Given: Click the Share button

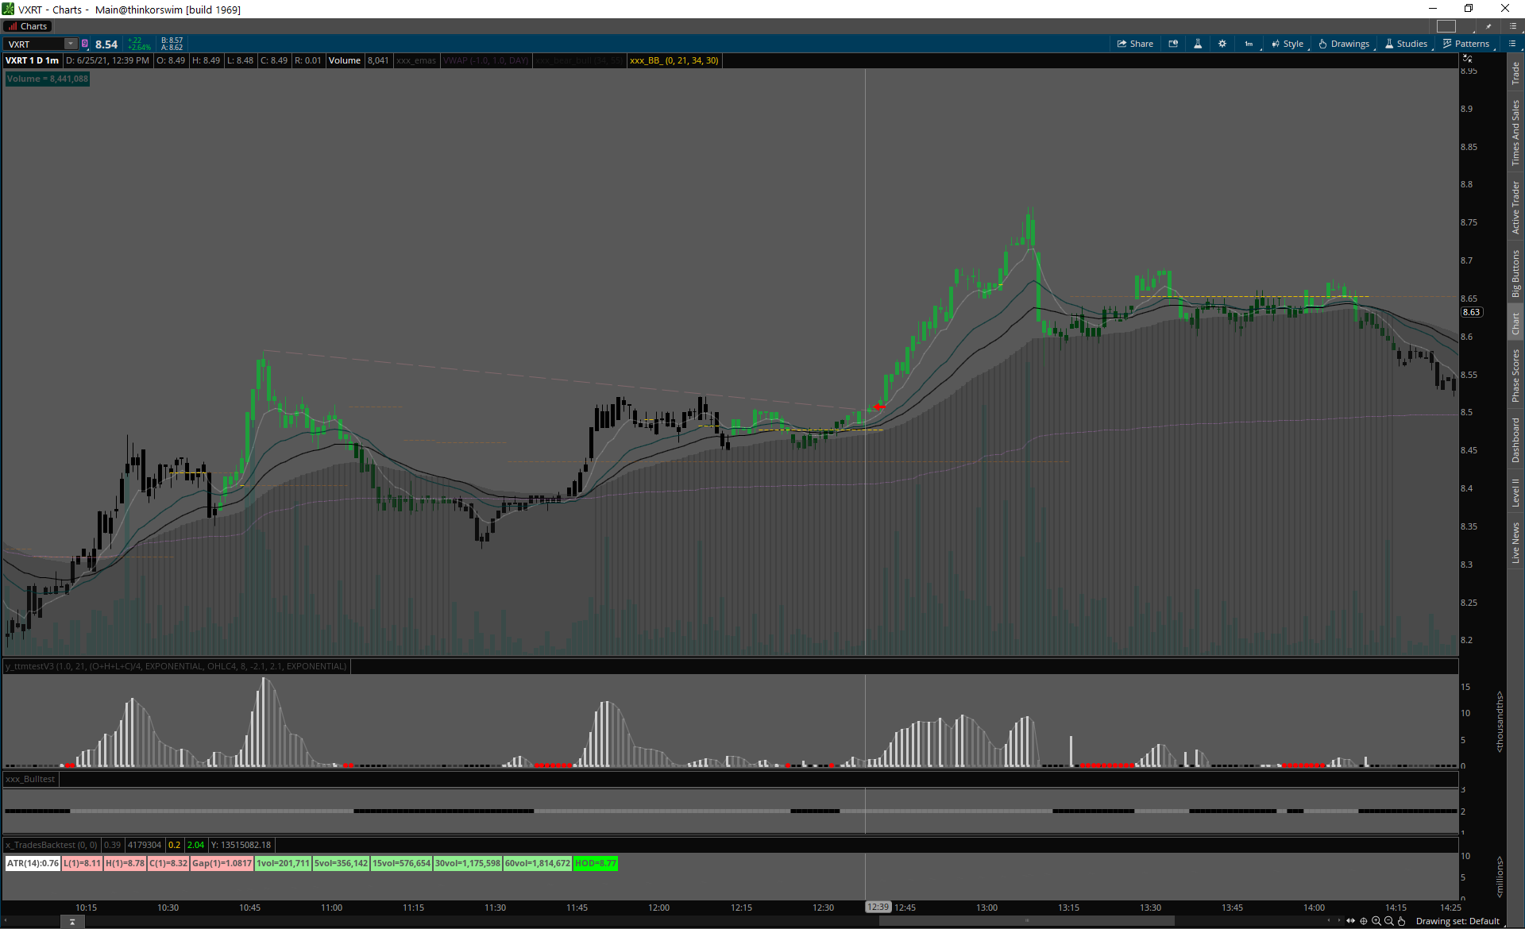Looking at the screenshot, I should [x=1135, y=44].
